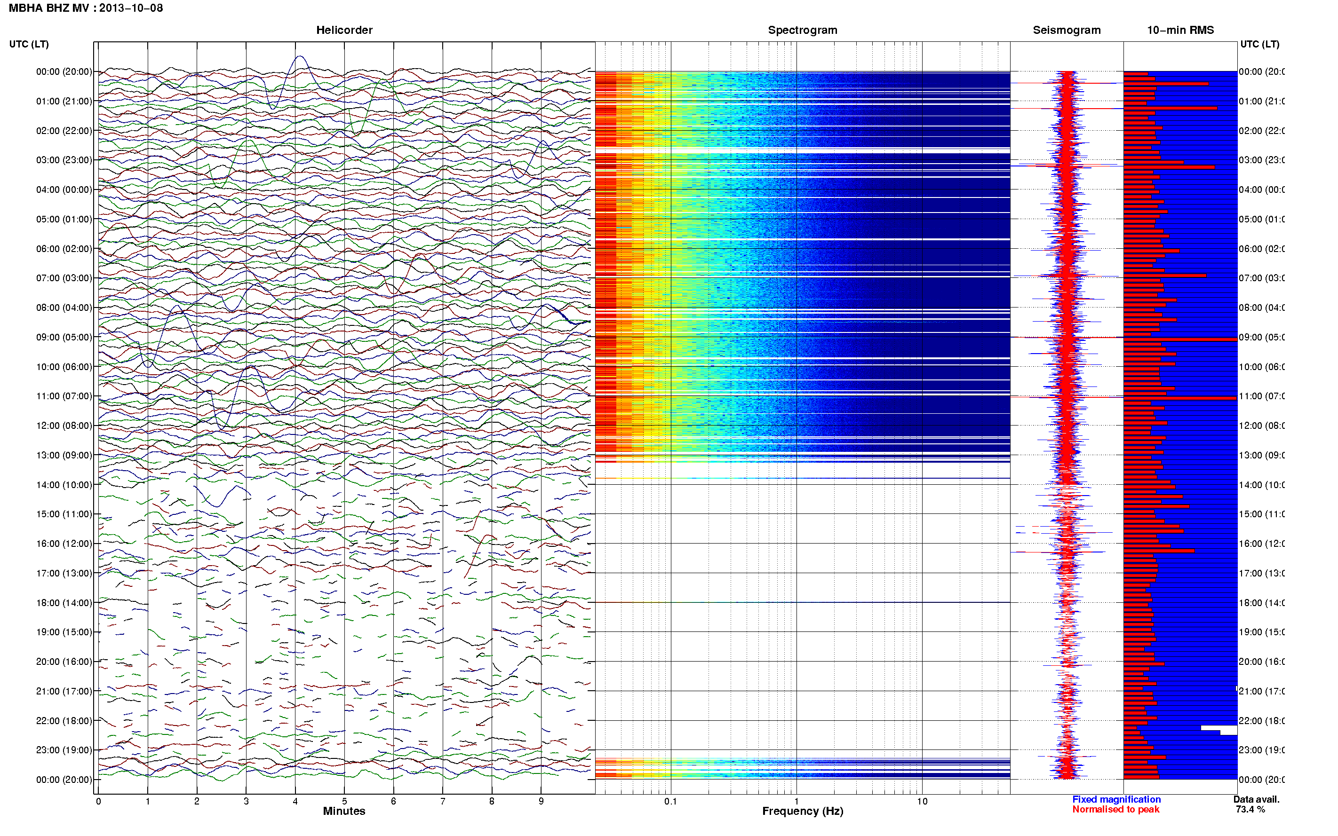This screenshot has height=836, width=1338.
Task: Click the Minutes x-axis label
Action: (x=344, y=811)
